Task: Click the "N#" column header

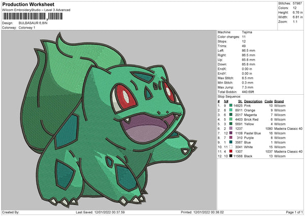Action: [226, 101]
